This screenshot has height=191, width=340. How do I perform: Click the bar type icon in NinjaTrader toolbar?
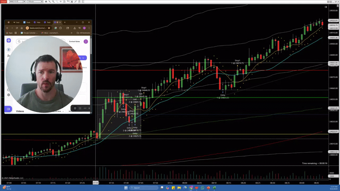coord(46,2)
